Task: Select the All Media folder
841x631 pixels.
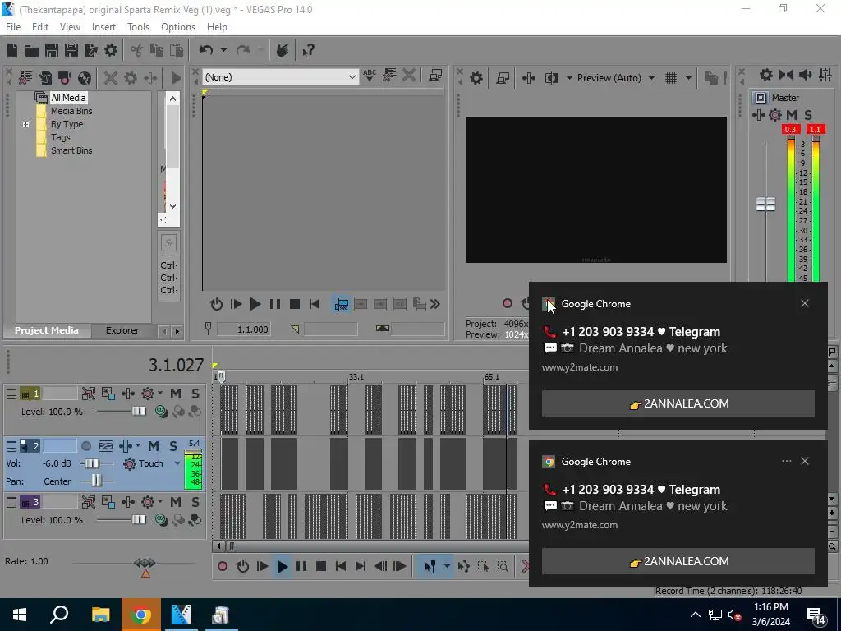Action: coord(68,98)
